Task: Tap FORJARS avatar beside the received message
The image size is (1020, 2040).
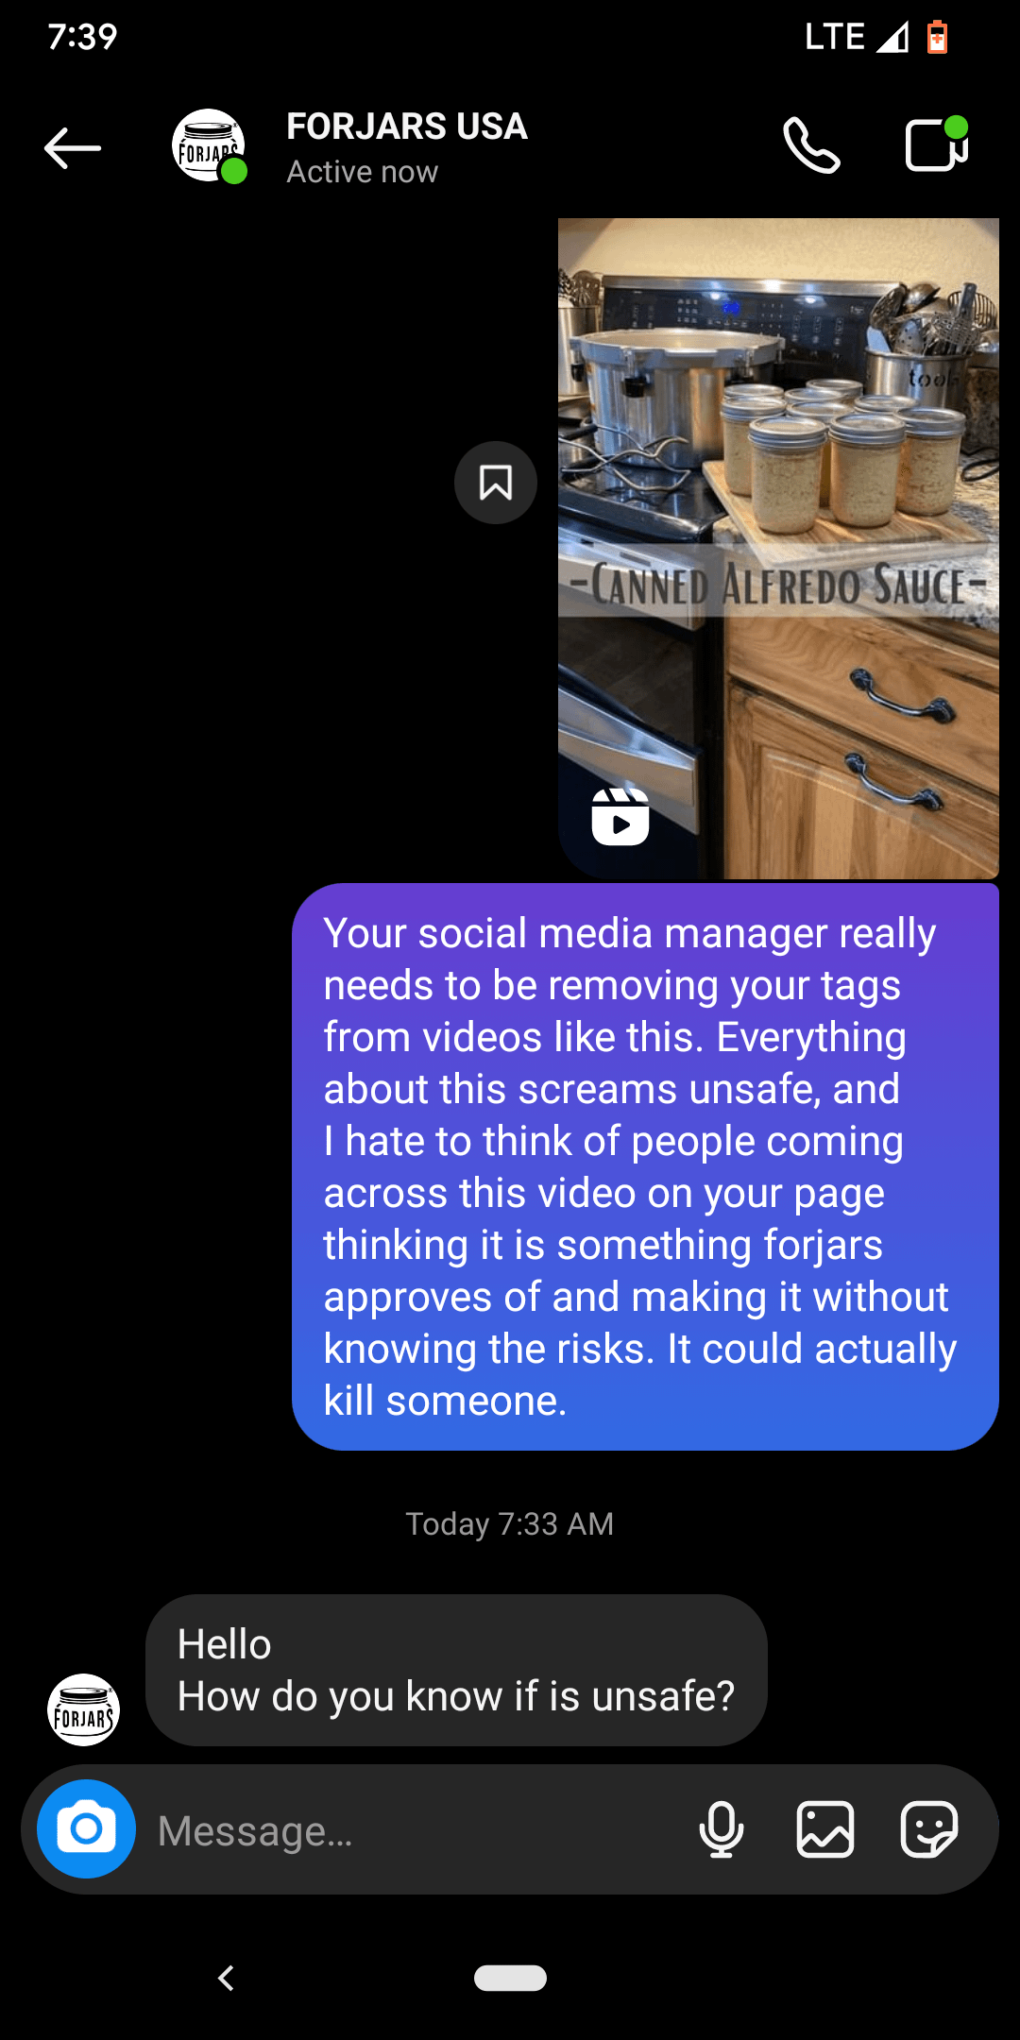Action: (84, 1709)
